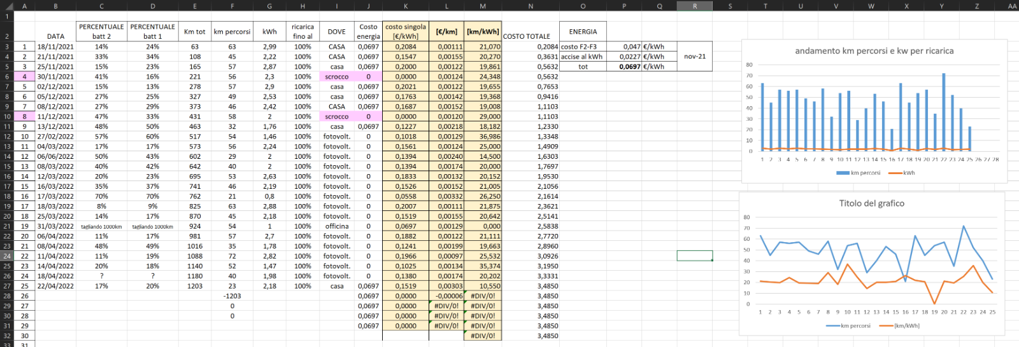Click the 'PERCENTUALE batt 2' header cell
Screen dimensions: 1019x347
pyautogui.click(x=101, y=31)
